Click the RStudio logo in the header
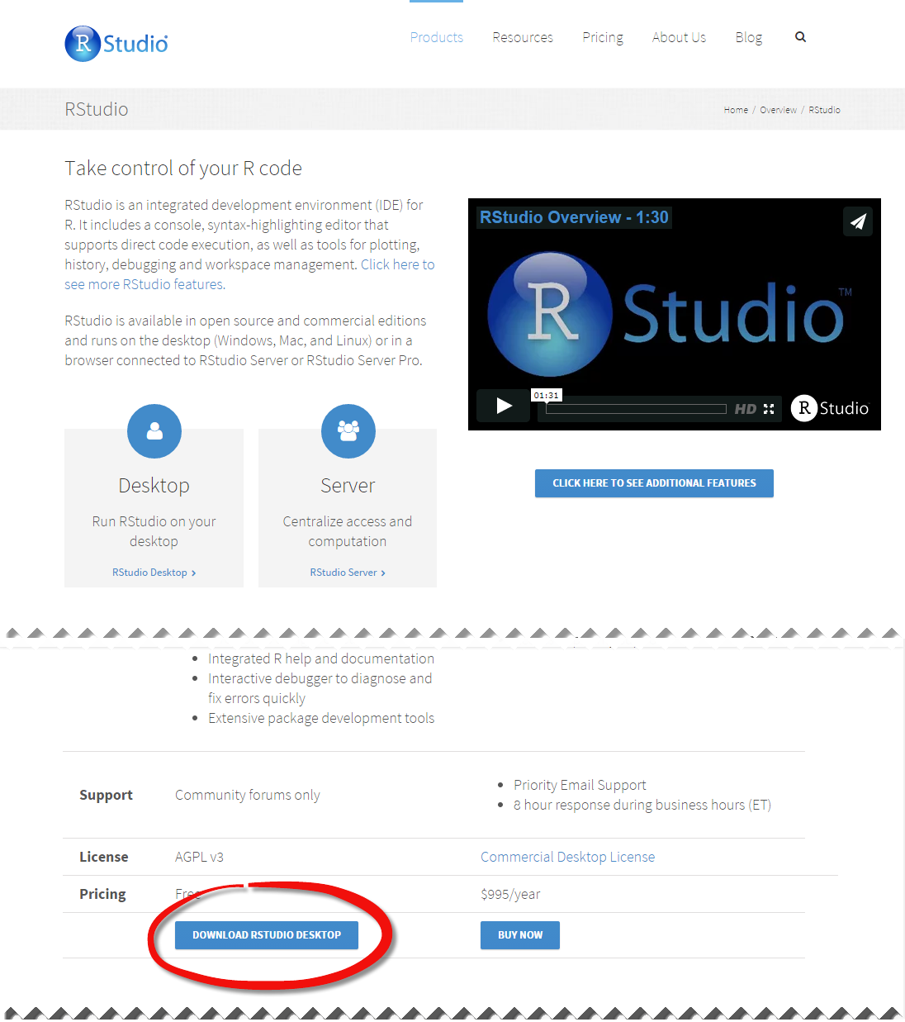 point(116,43)
